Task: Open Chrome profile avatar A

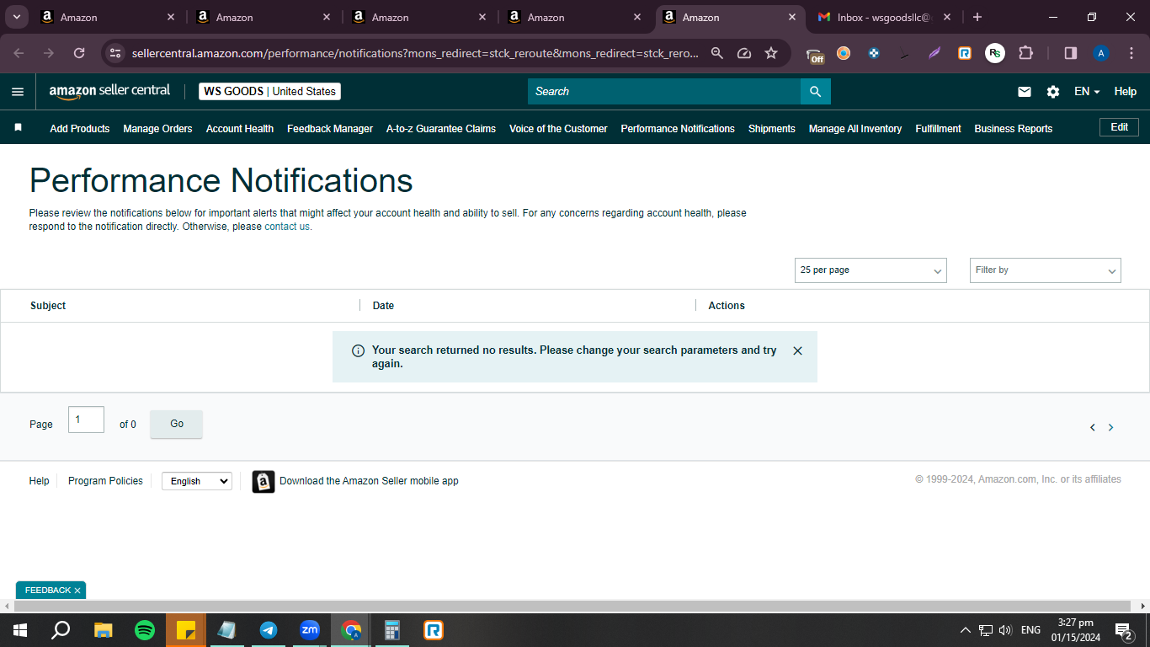Action: (x=1101, y=53)
